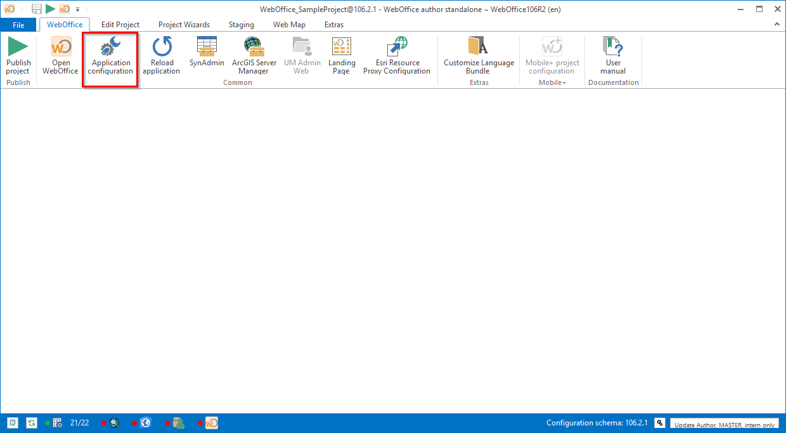Click the green play icon near the title bar
Viewport: 786px width, 433px height.
50,10
